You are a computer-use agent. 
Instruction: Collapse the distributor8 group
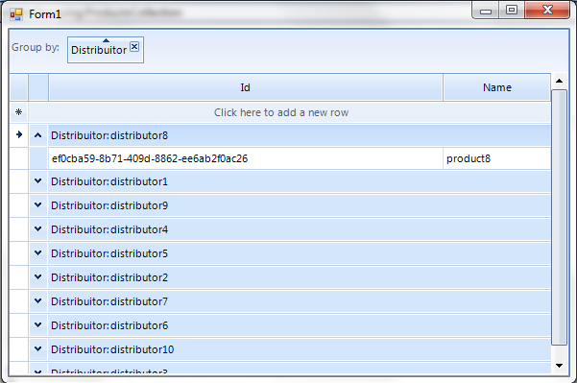pyautogui.click(x=37, y=135)
